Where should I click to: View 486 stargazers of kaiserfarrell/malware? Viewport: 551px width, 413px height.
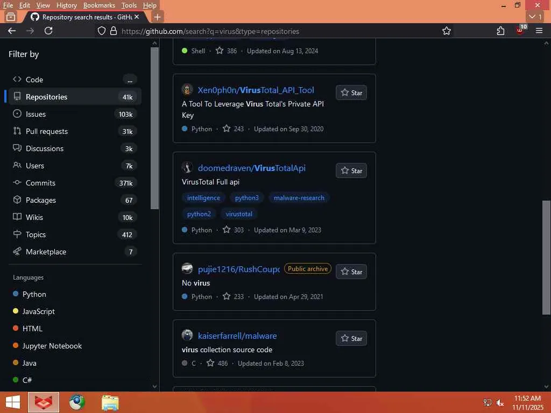click(217, 364)
